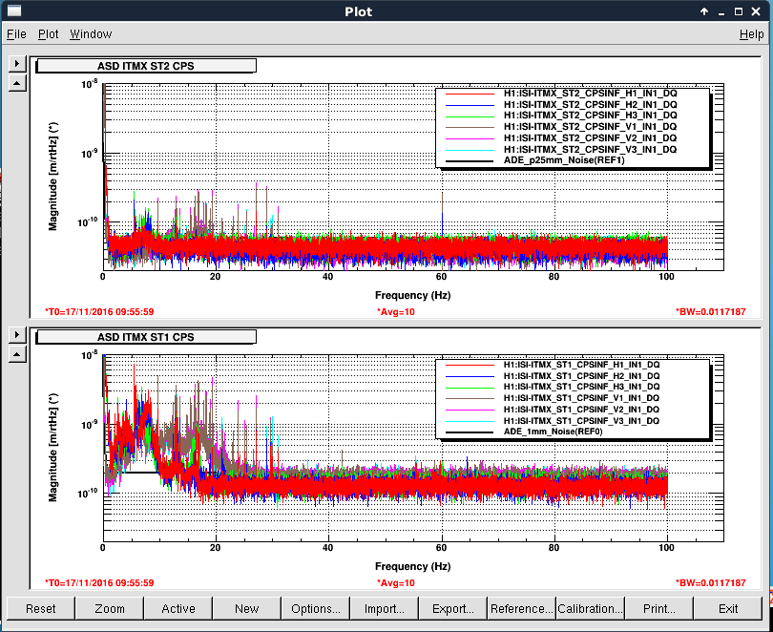Click the up-arrow button beside the ST2 plot
This screenshot has width=773, height=632.
click(16, 83)
